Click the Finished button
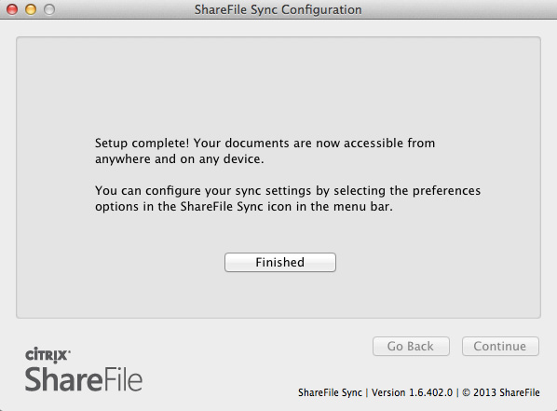Screen dimensions: 557x411 click(x=280, y=263)
